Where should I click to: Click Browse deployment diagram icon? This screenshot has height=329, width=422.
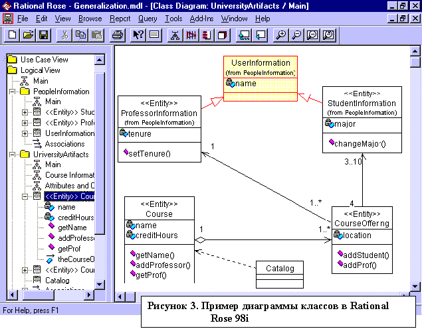[x=223, y=35]
